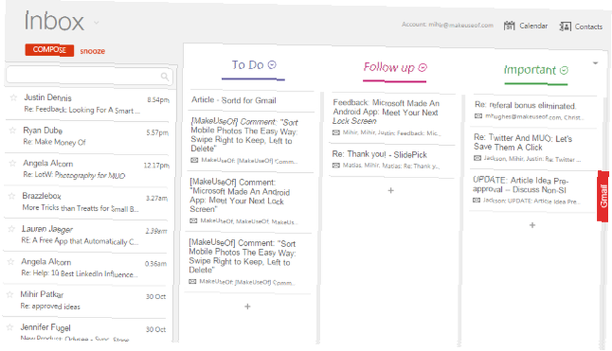Add a new item to Important list
Viewport: 612px width, 351px height.
coord(532,225)
